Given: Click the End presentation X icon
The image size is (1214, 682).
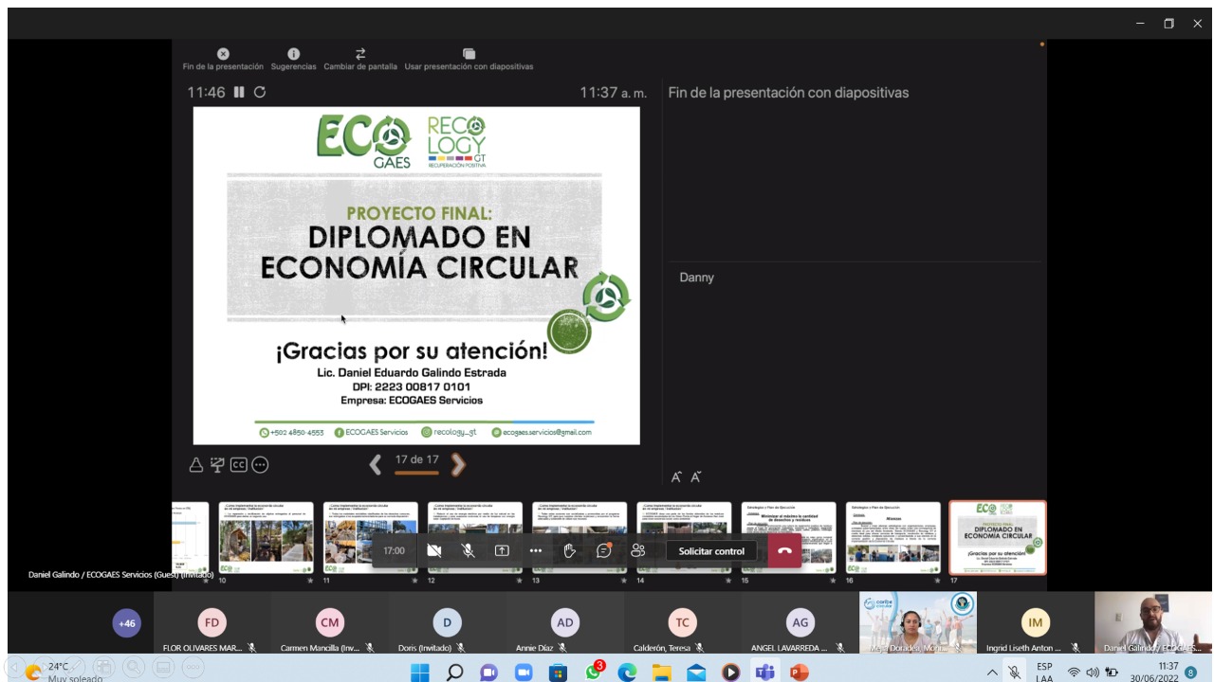Looking at the screenshot, I should pyautogui.click(x=223, y=54).
